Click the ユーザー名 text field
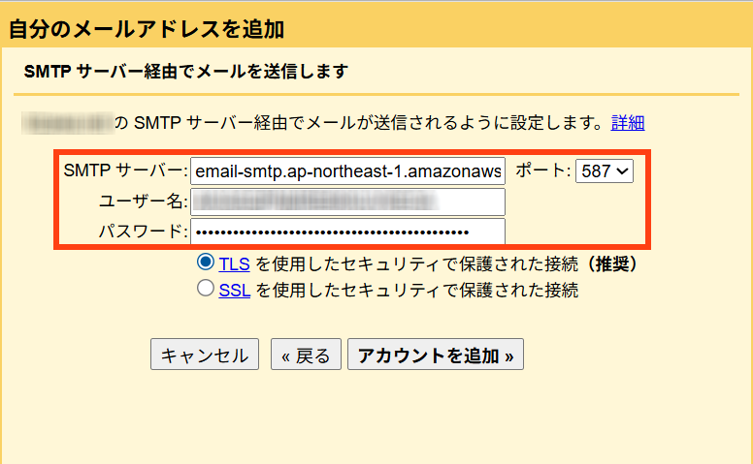 [347, 201]
